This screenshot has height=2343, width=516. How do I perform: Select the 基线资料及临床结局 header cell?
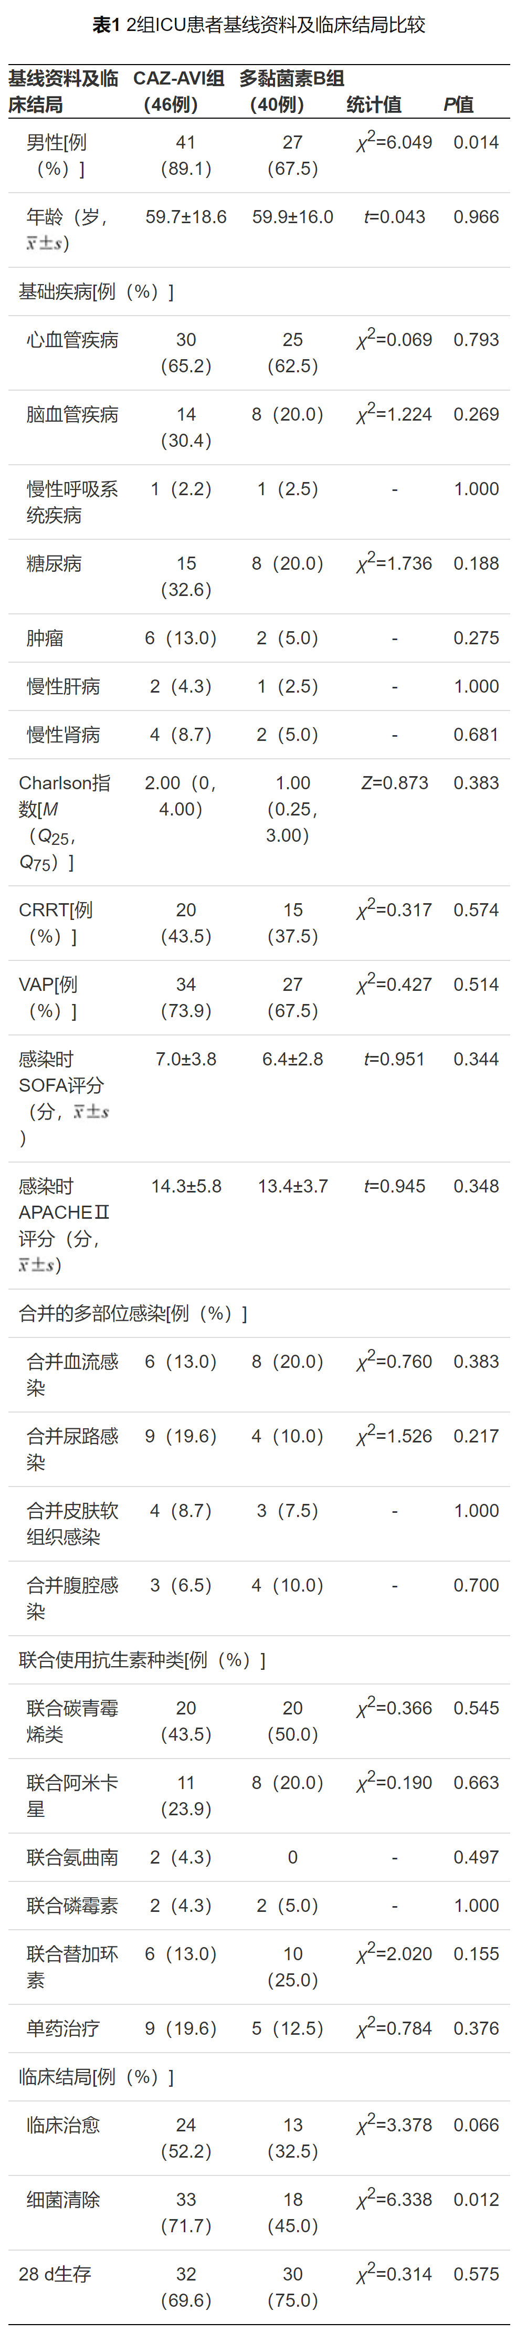64,91
